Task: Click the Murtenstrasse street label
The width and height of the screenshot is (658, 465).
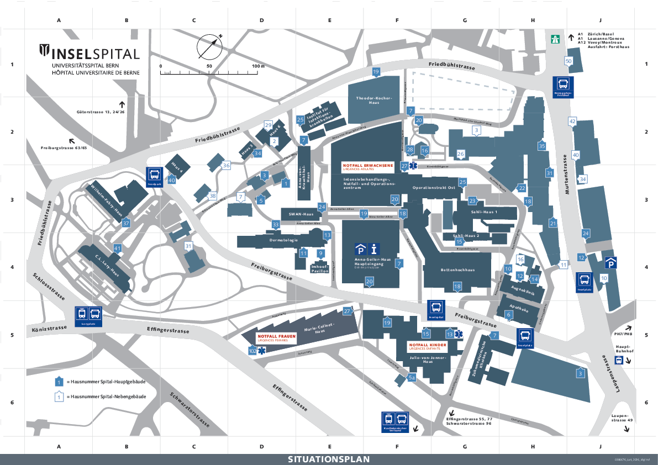Action: 566,174
